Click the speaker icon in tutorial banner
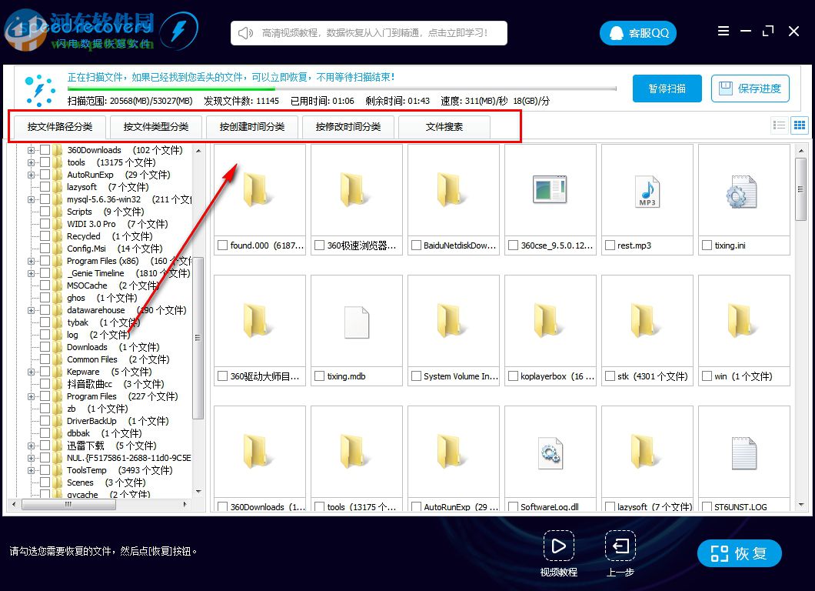 pyautogui.click(x=245, y=33)
